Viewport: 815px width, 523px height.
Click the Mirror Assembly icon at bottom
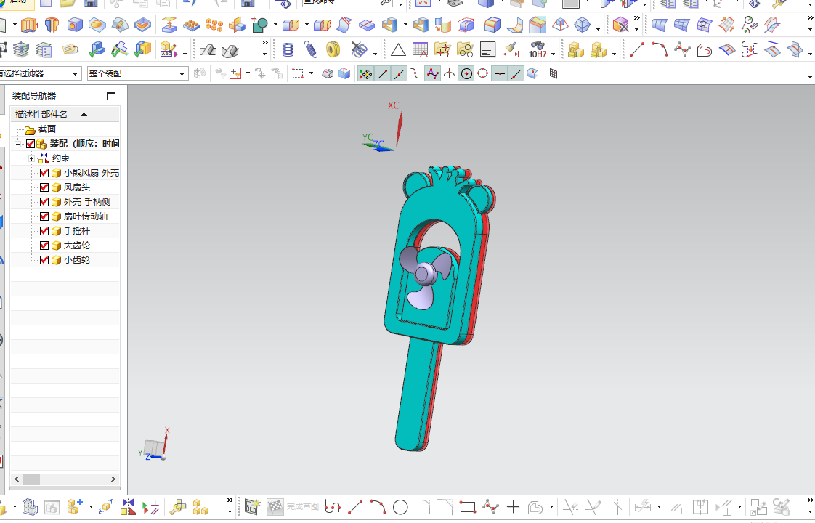click(x=128, y=506)
